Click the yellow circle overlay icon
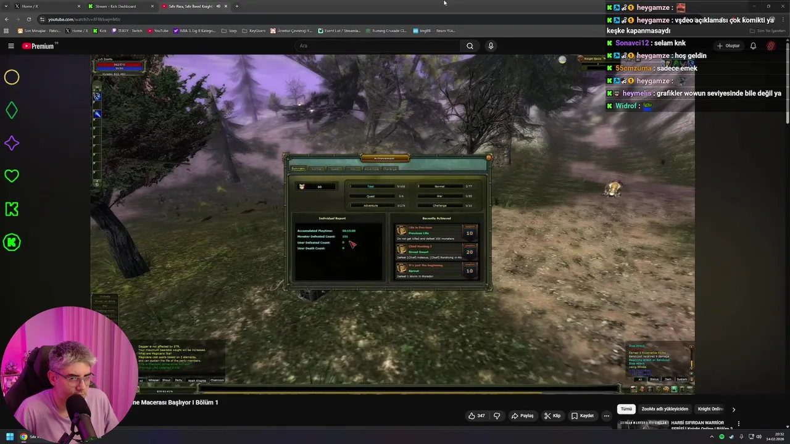This screenshot has width=790, height=444. (12, 77)
